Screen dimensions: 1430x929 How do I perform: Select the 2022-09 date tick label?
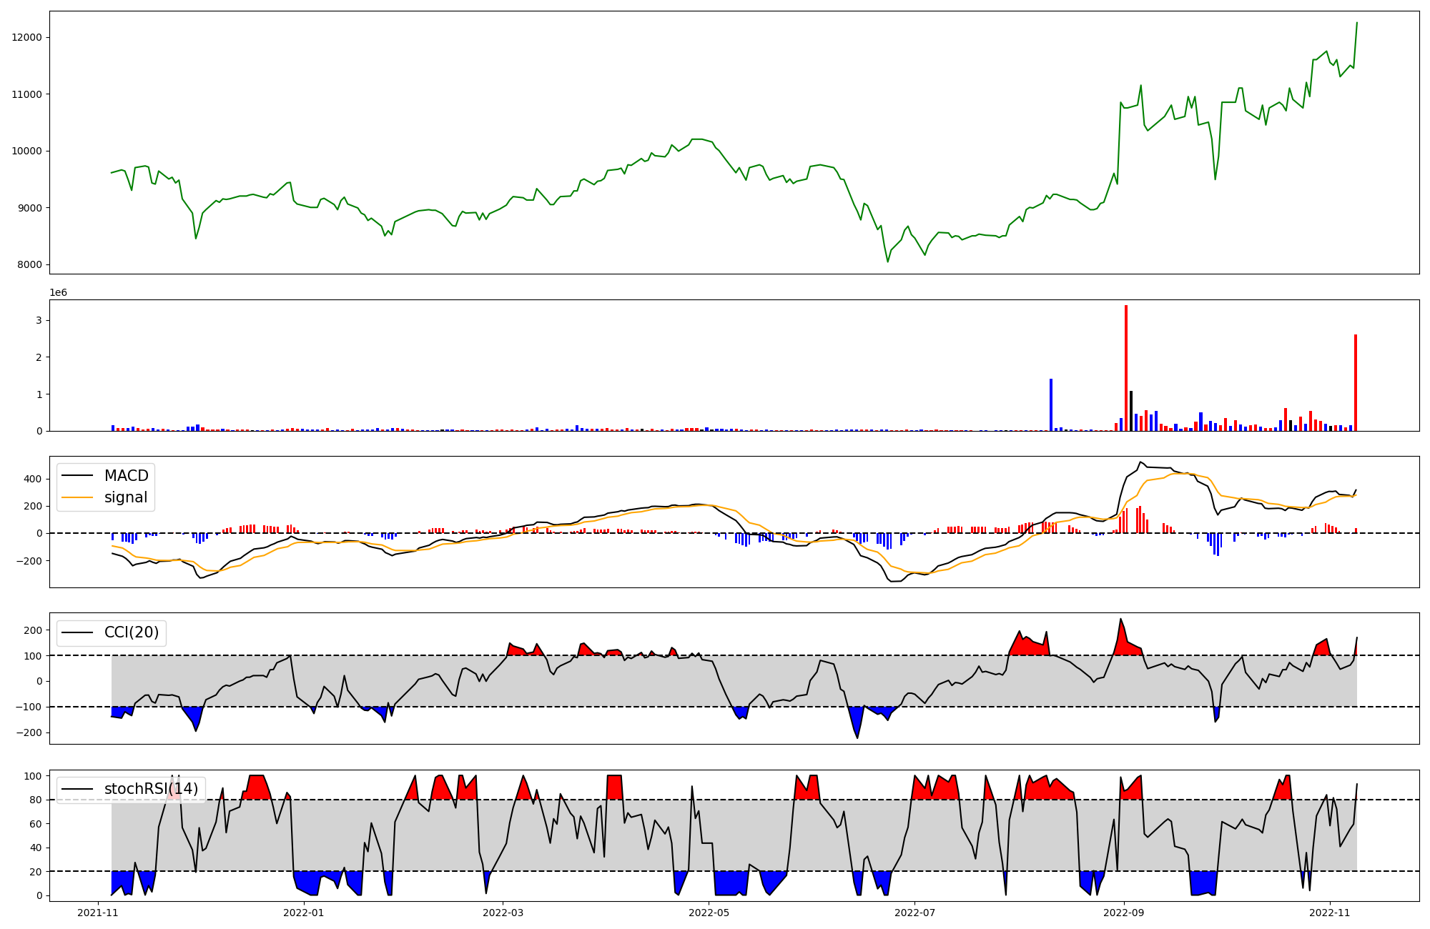(x=1124, y=913)
